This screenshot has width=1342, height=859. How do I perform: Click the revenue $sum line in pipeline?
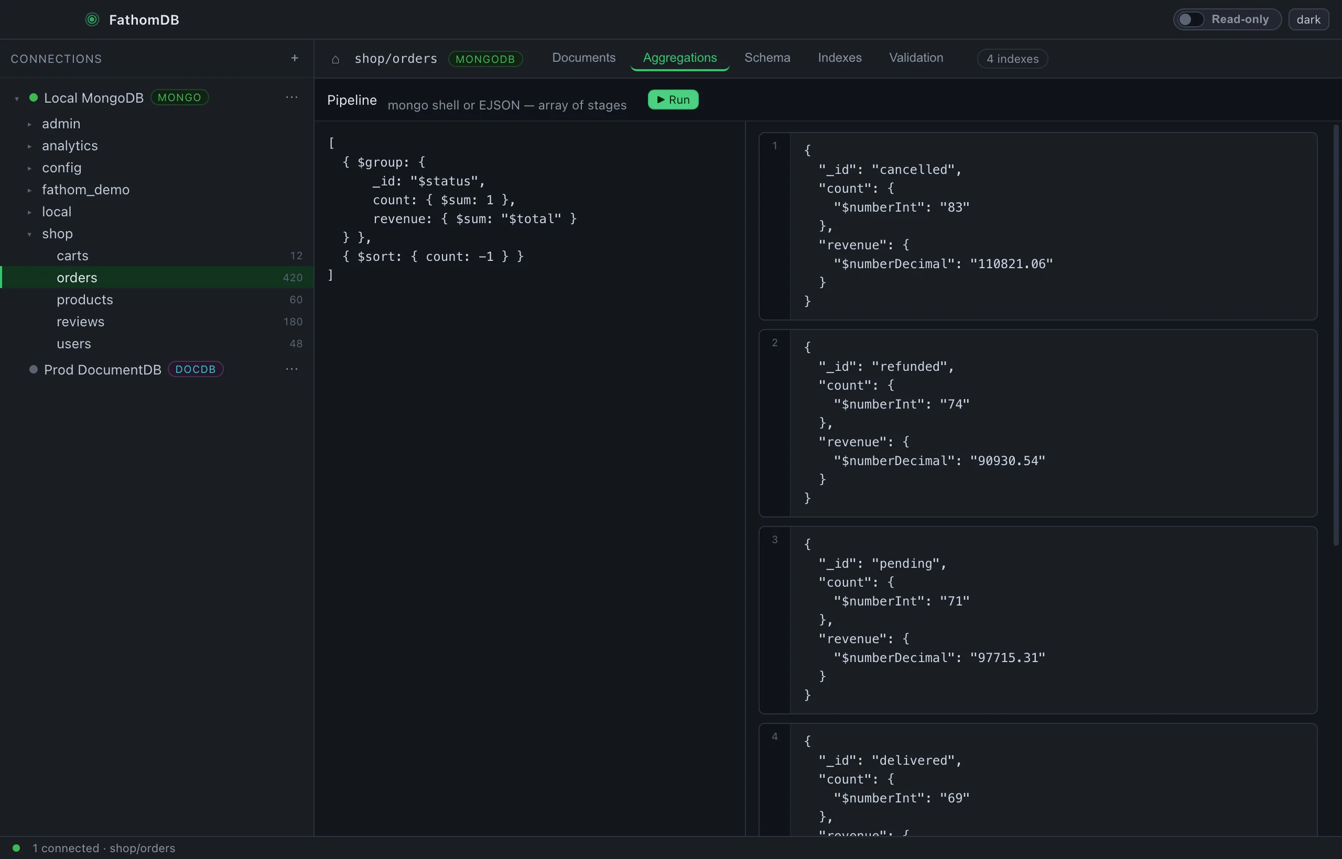(474, 218)
